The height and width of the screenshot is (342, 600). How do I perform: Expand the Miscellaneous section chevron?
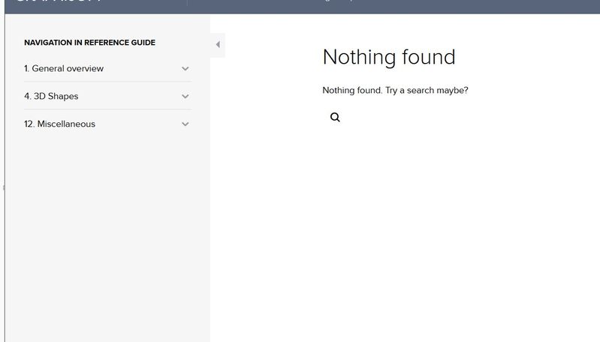185,124
